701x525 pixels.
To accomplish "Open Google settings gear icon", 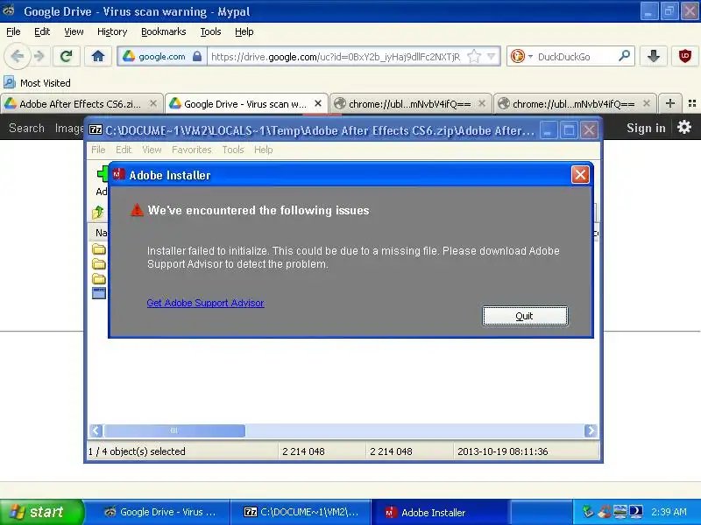I will [684, 127].
